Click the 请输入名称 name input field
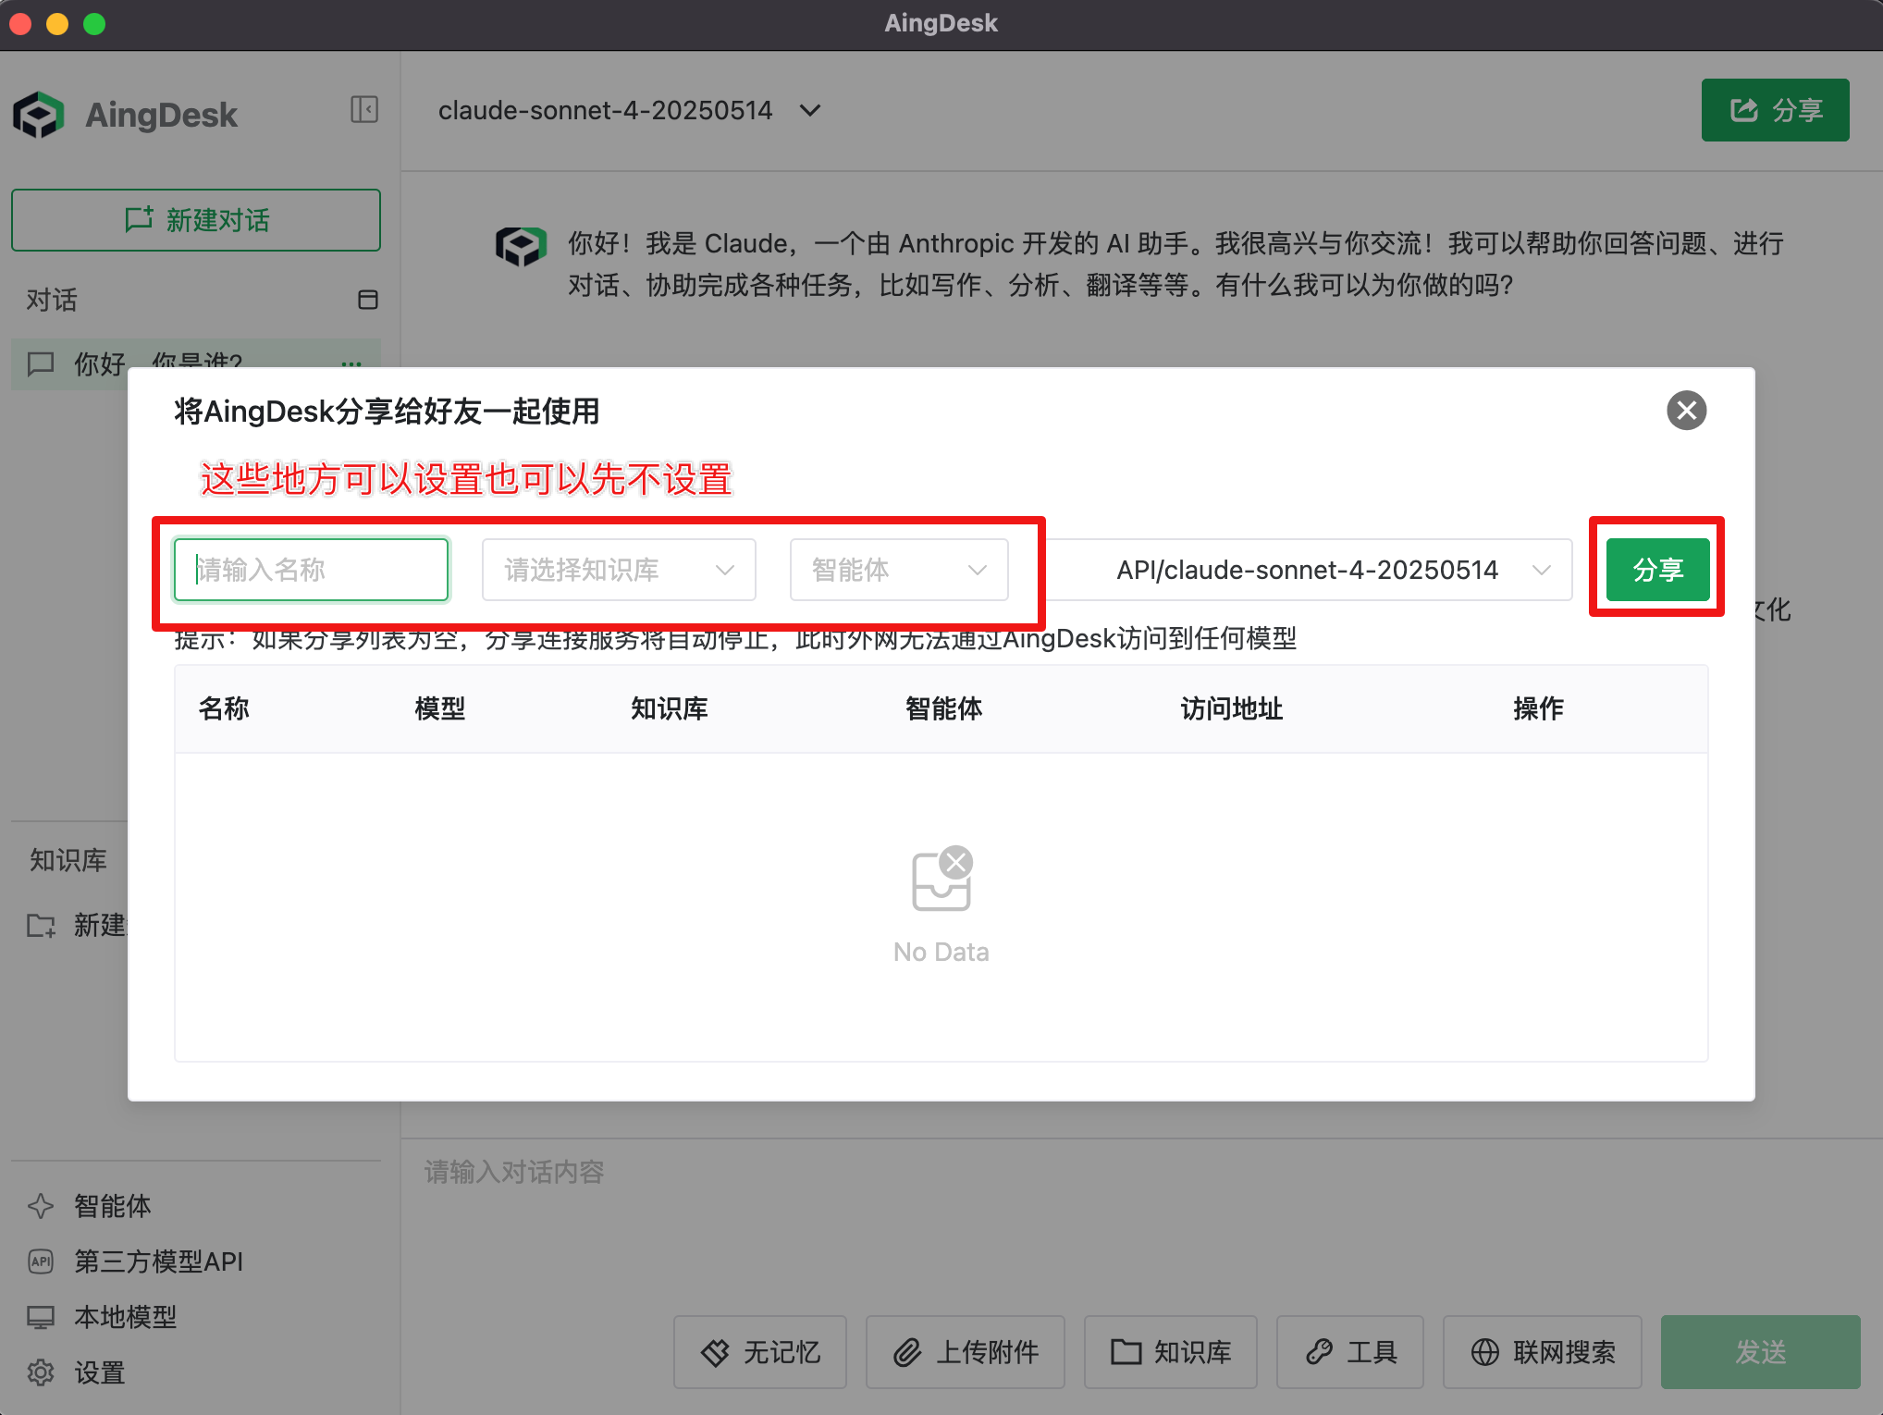This screenshot has height=1415, width=1883. [311, 570]
